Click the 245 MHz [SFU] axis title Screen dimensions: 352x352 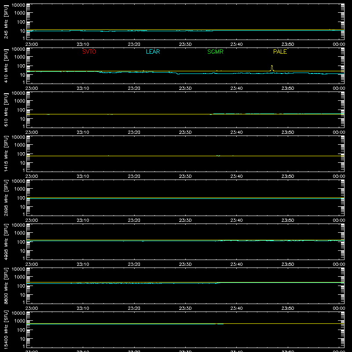(6, 22)
